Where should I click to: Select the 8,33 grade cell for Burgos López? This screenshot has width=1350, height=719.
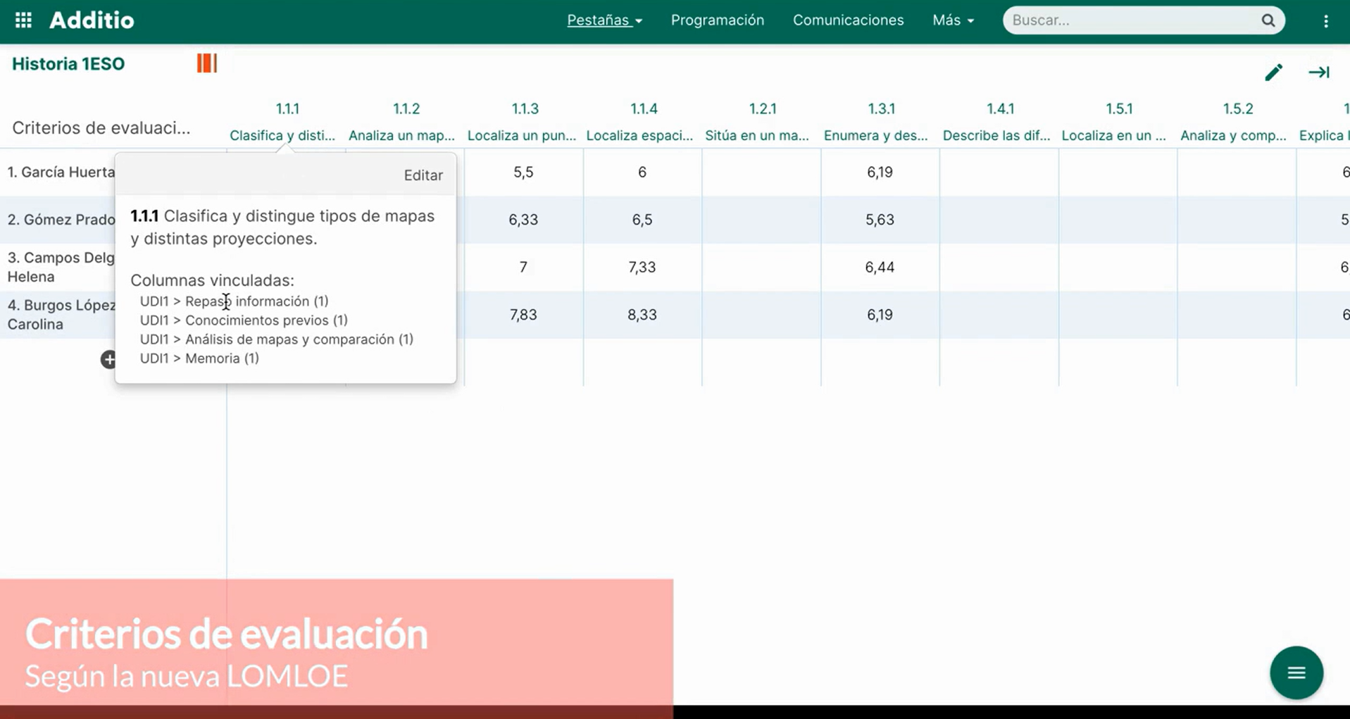pyautogui.click(x=642, y=315)
